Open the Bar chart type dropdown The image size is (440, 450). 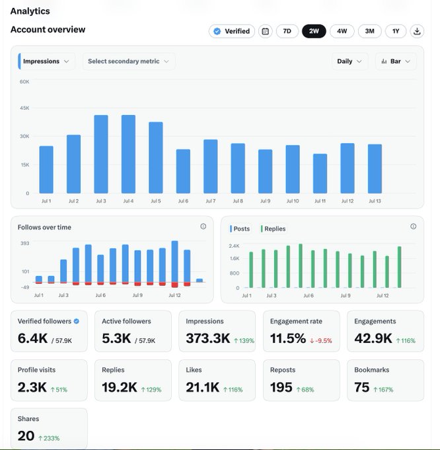coord(396,62)
